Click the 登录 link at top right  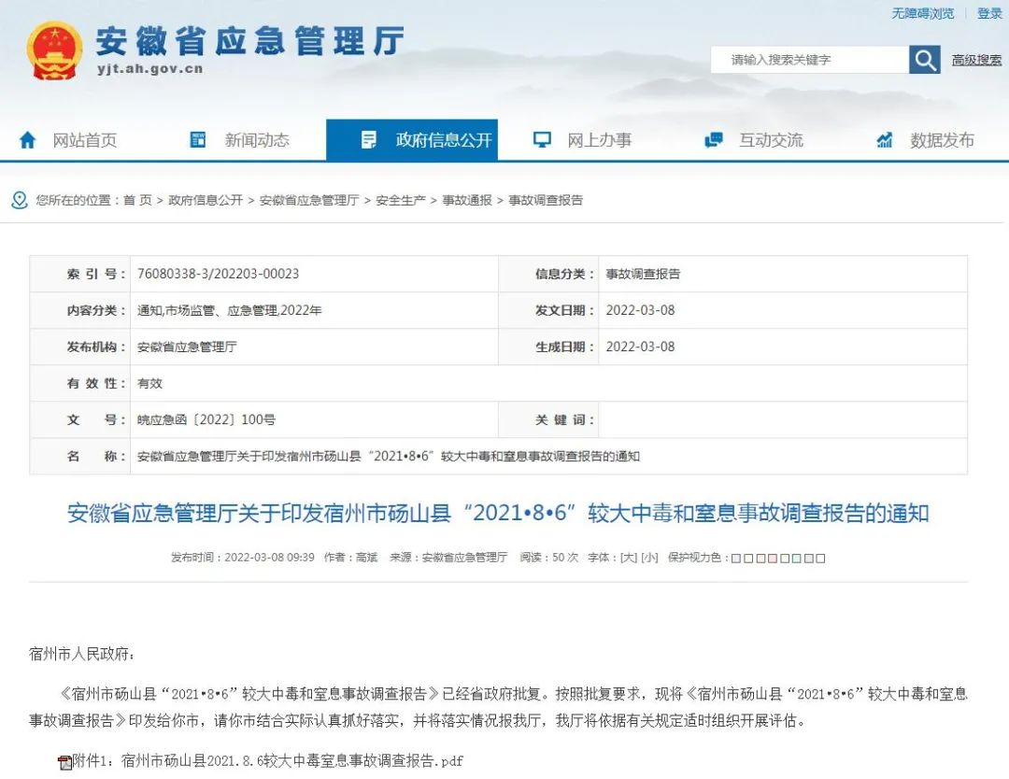click(x=989, y=13)
